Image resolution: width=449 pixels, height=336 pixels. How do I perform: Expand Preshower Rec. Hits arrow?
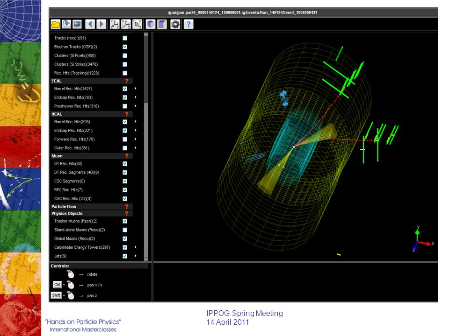136,106
